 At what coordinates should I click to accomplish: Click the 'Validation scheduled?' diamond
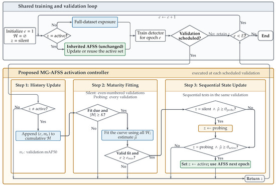click(x=190, y=36)
